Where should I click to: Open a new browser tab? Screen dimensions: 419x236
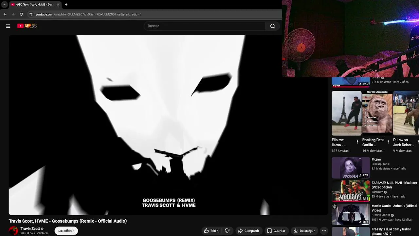point(66,5)
